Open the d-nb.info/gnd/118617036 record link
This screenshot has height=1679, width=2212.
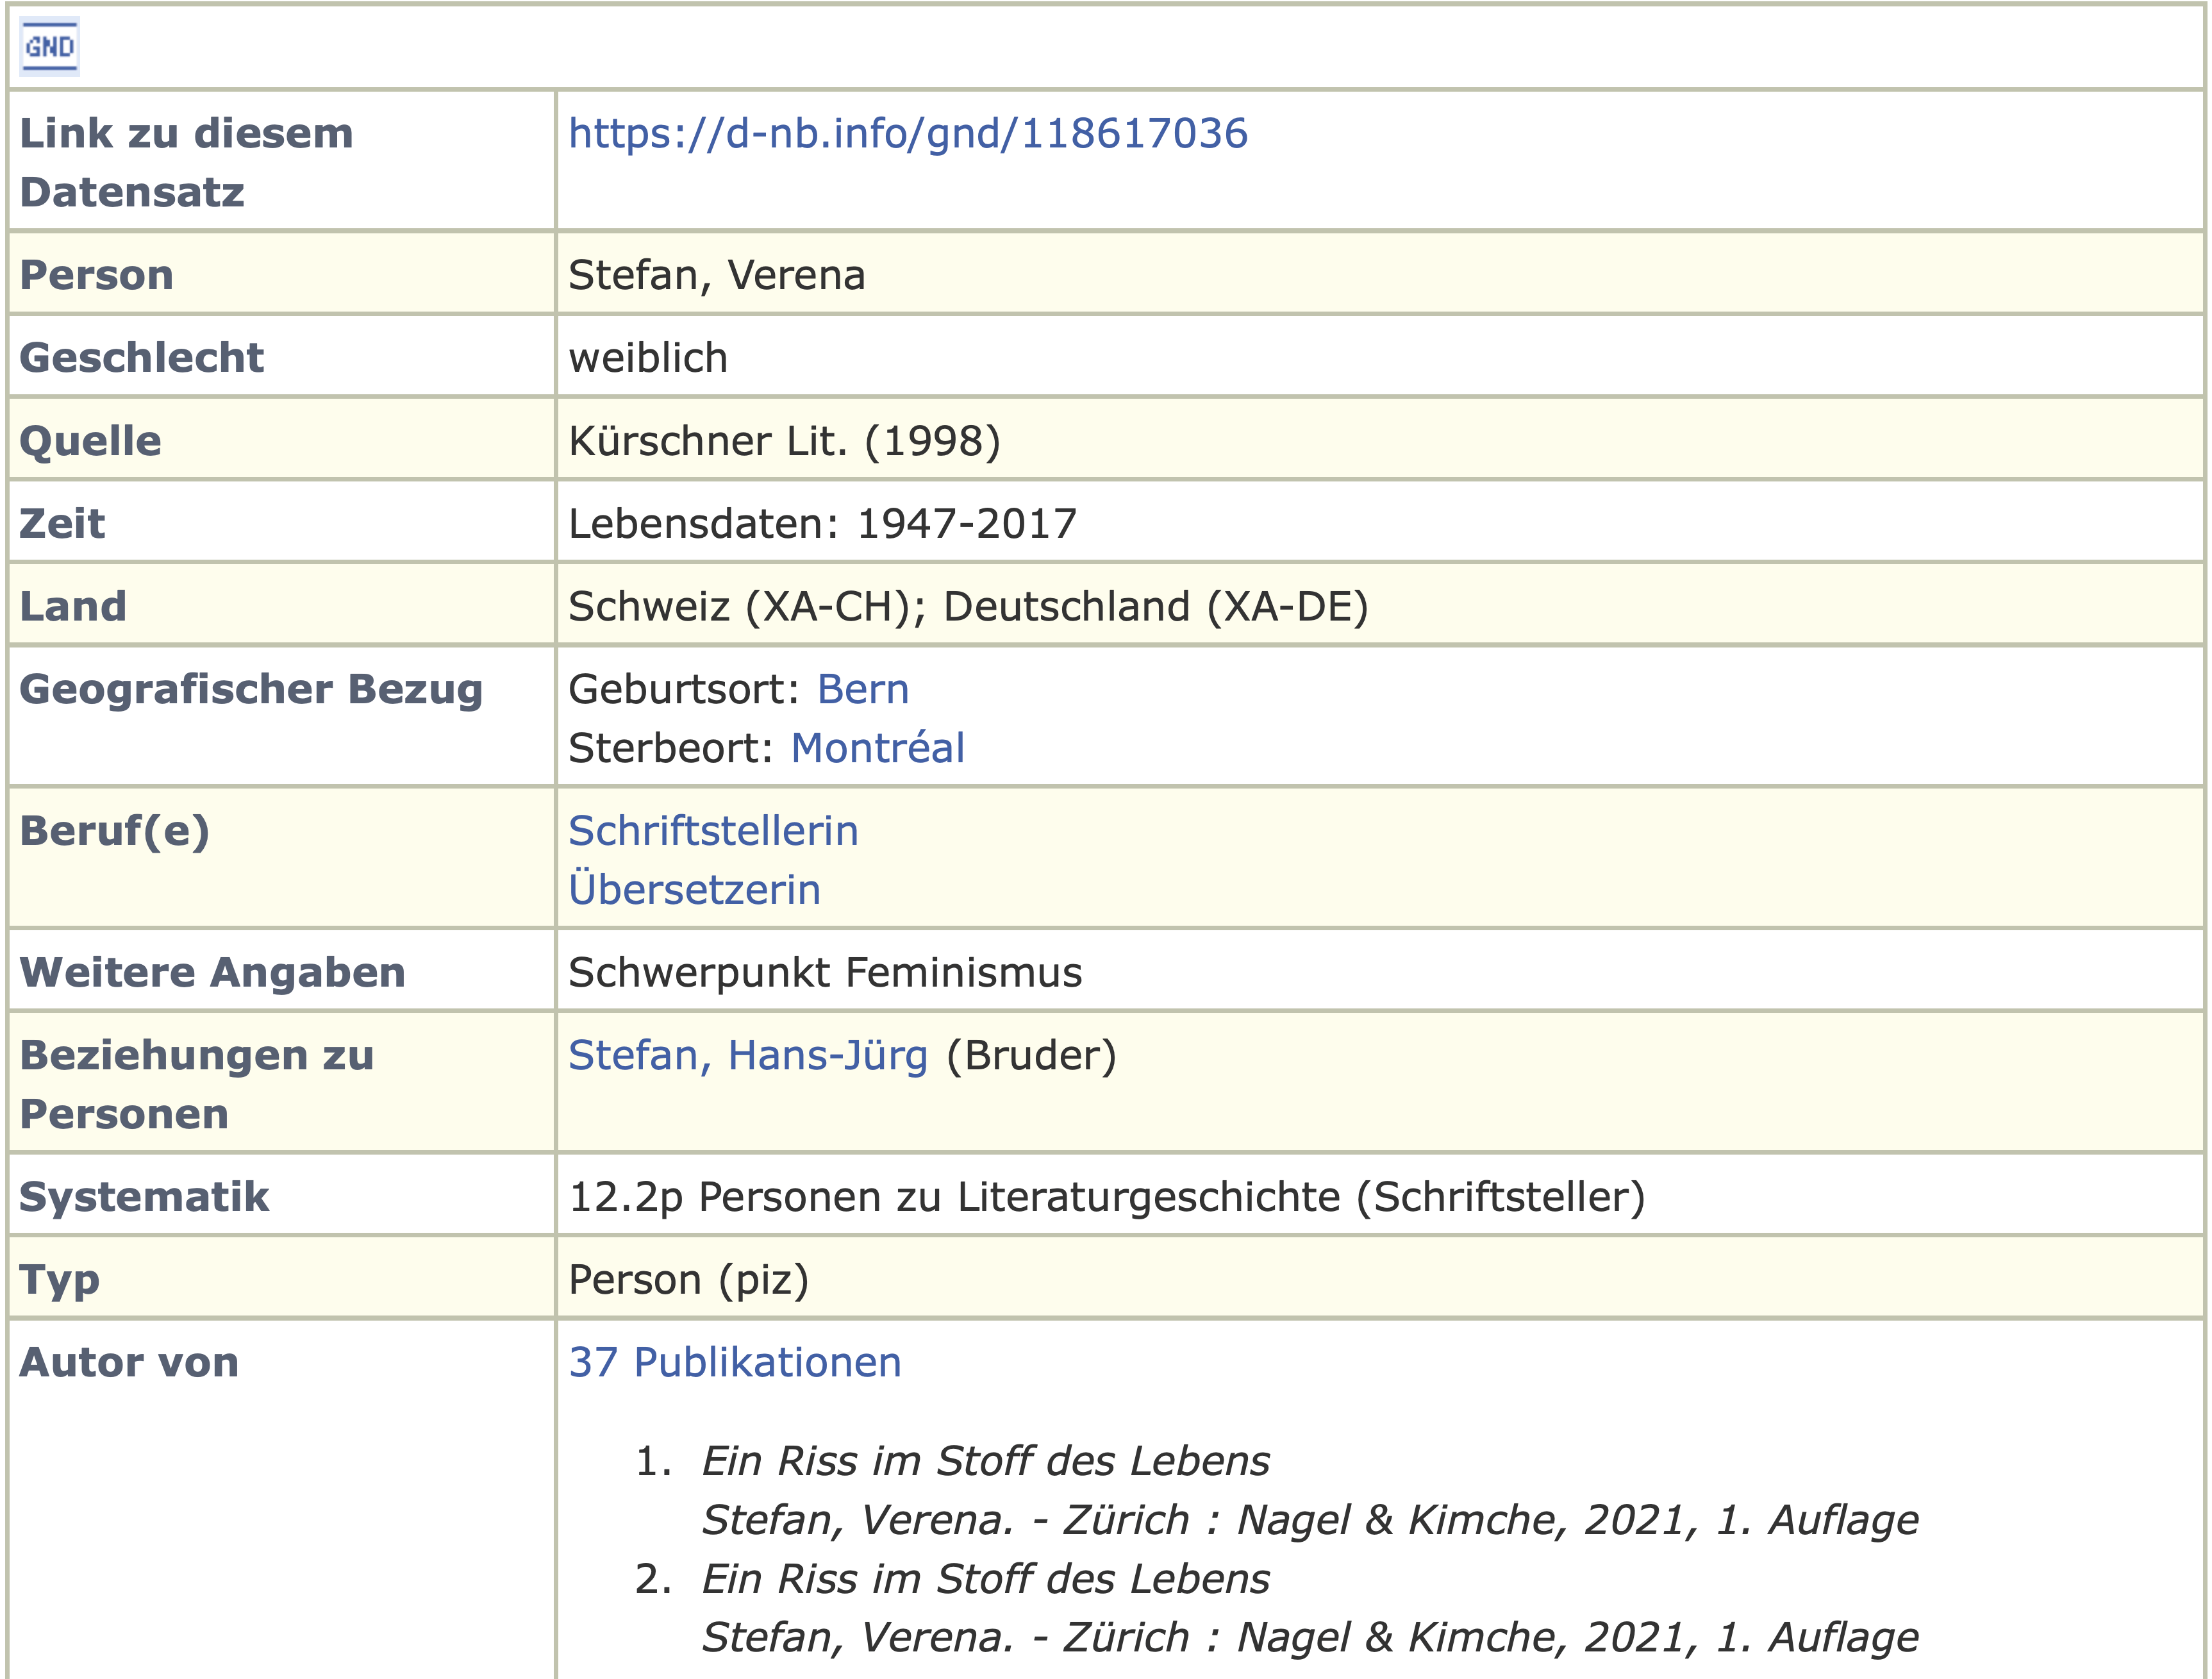908,134
